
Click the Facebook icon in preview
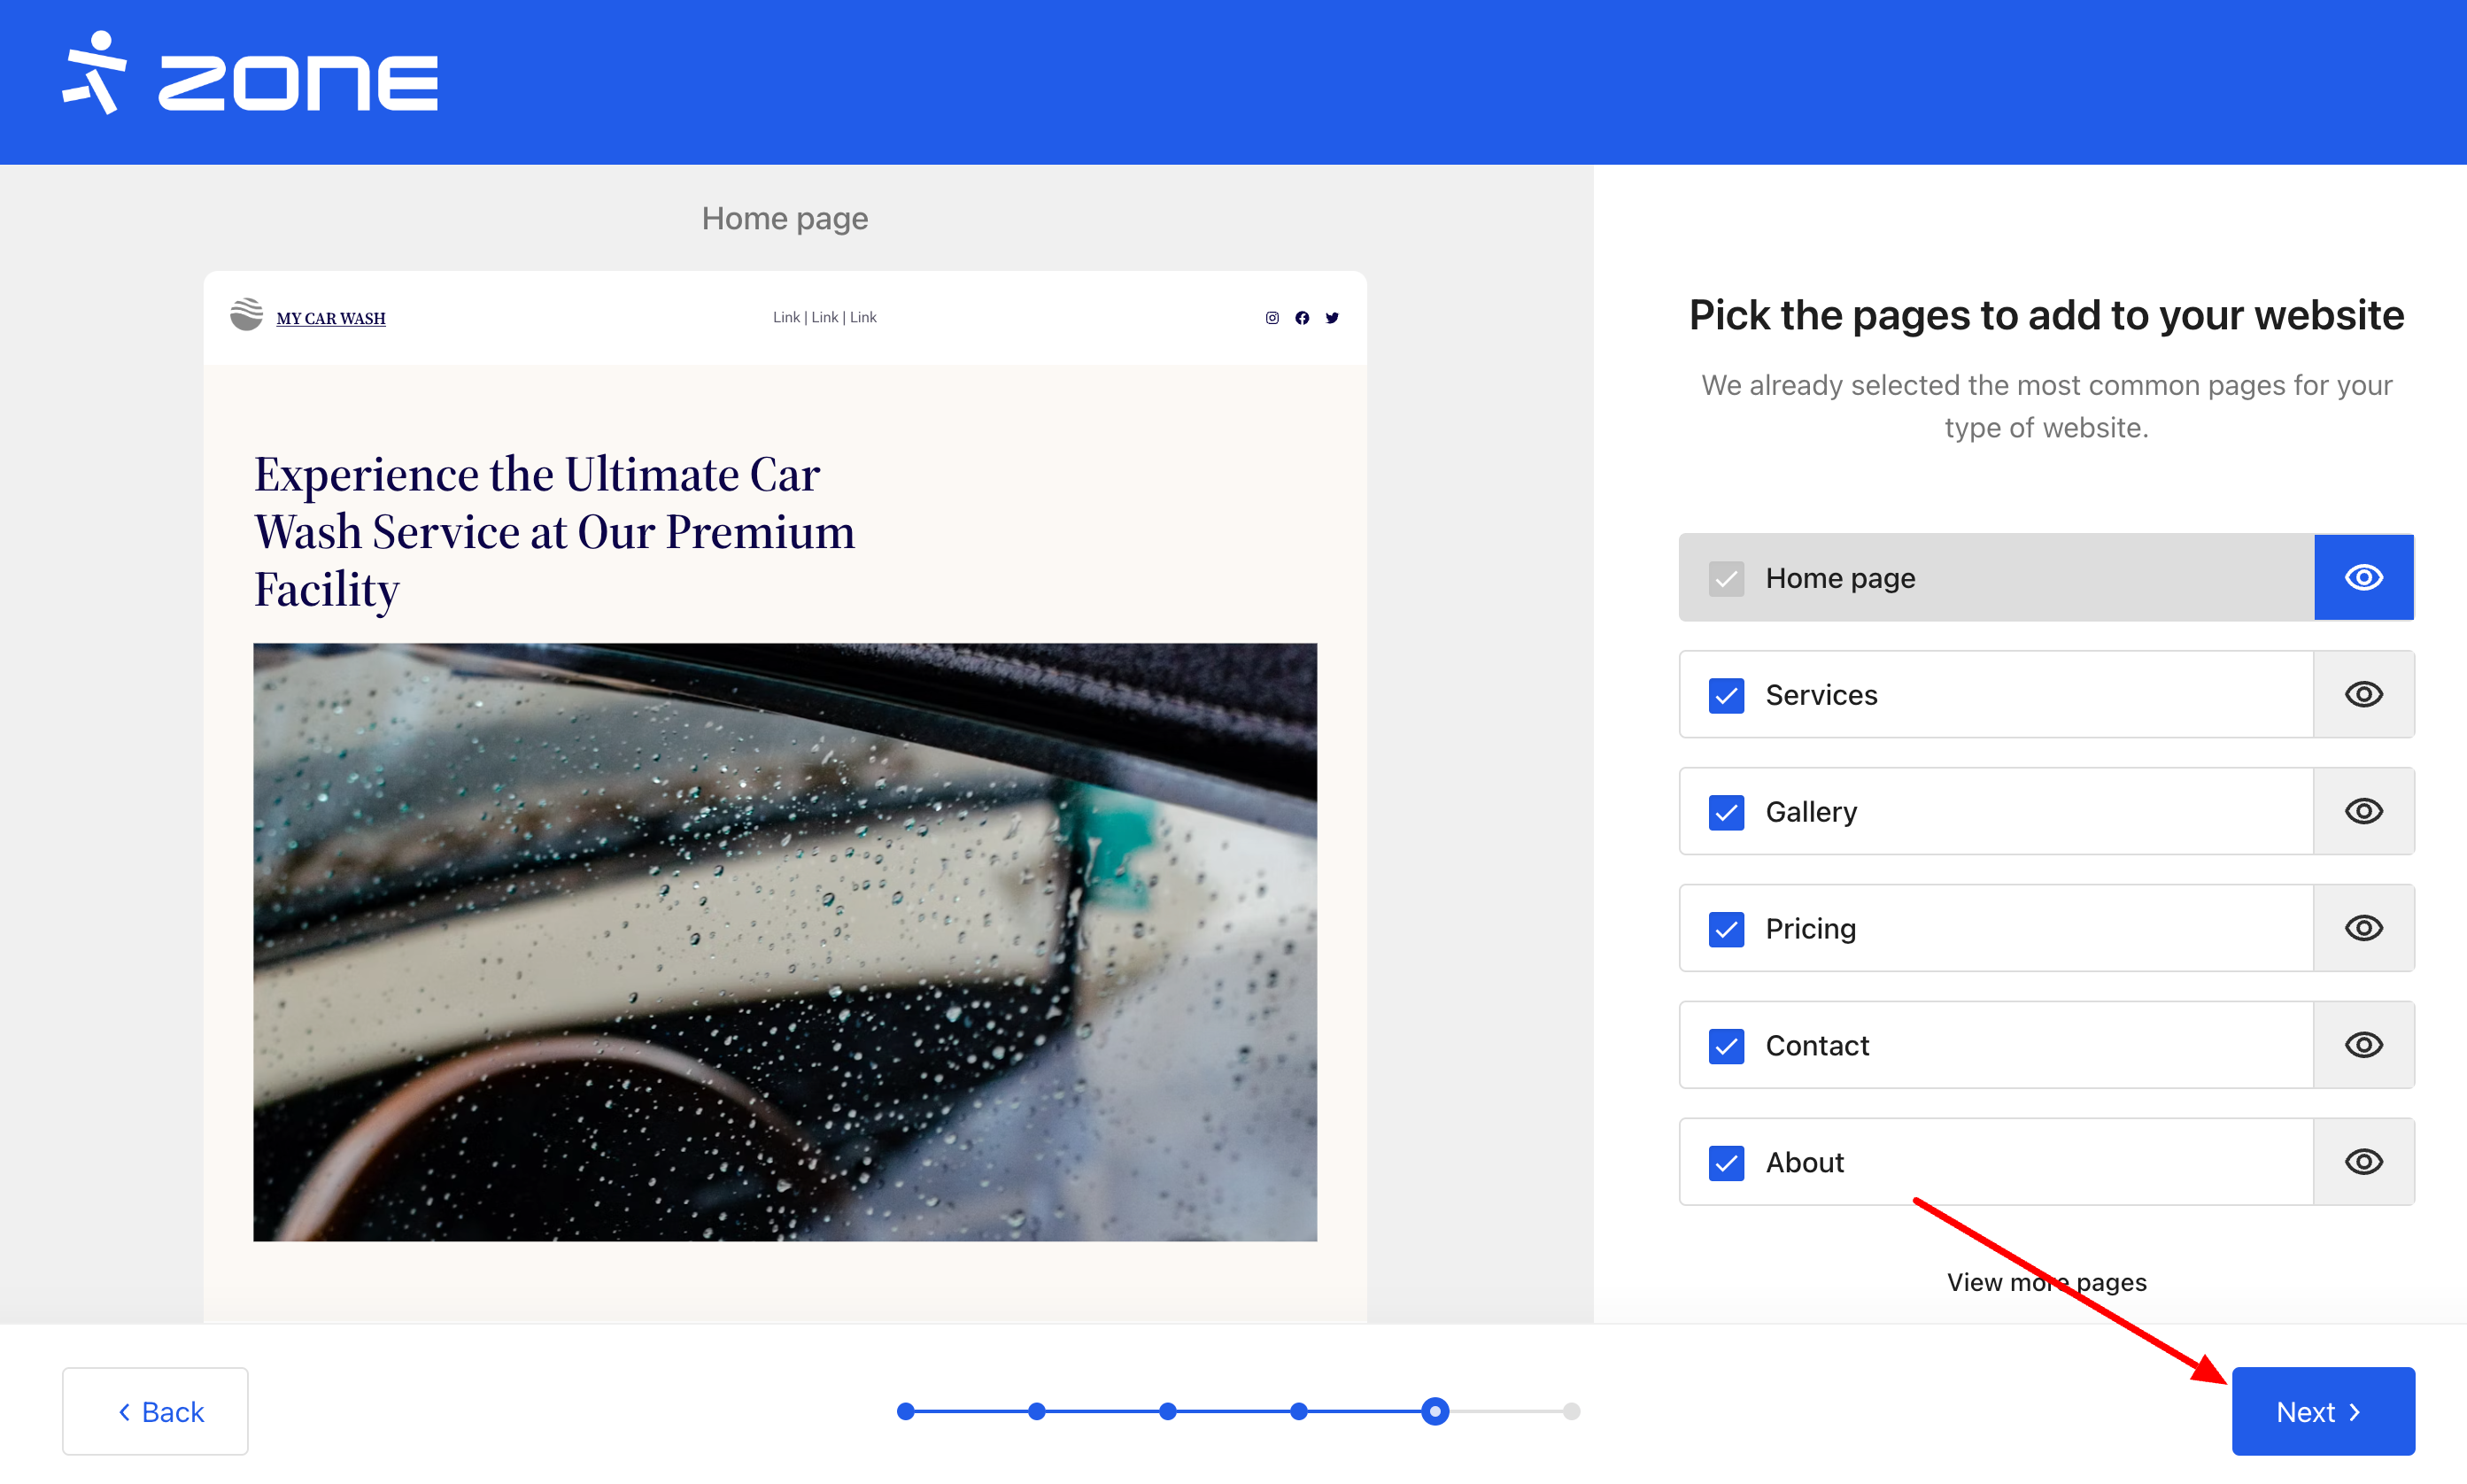1302,318
